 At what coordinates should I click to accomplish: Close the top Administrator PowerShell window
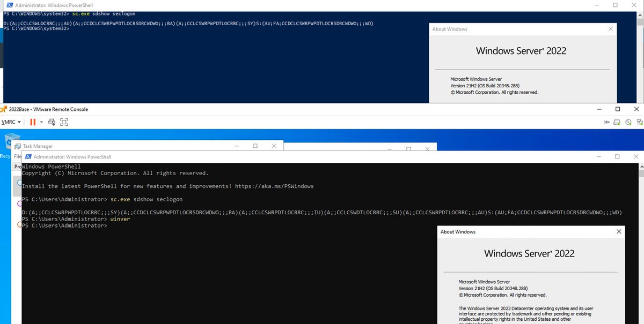click(635, 5)
